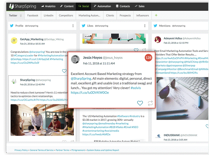Screen dimensions: 209x155
Task: Open the options menu on the Likes column
Action: pos(145,26)
